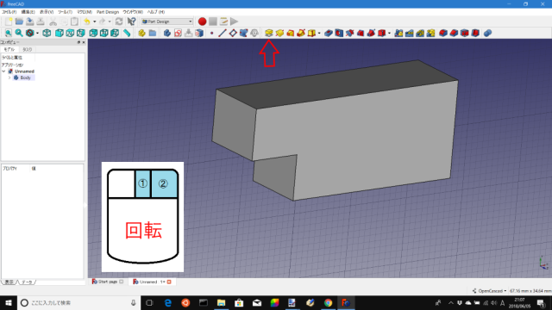Switch to the モデル tab
Screen dimensions: 552x310
[x=9, y=50]
